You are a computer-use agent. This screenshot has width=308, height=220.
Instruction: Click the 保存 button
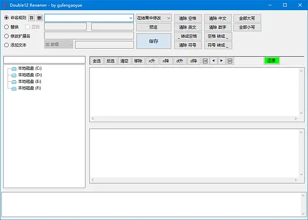154,41
